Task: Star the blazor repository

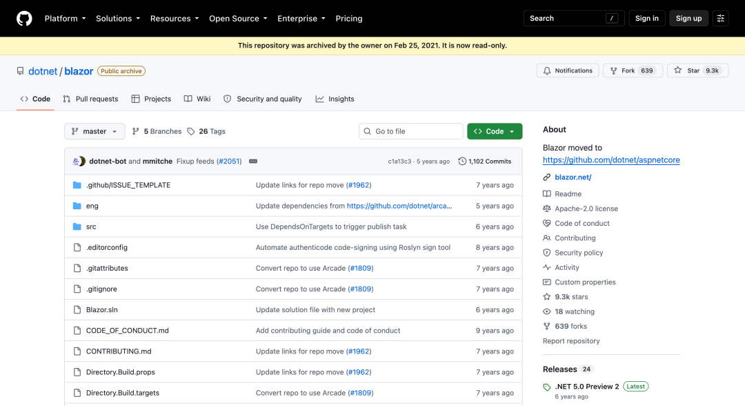Action: [697, 71]
